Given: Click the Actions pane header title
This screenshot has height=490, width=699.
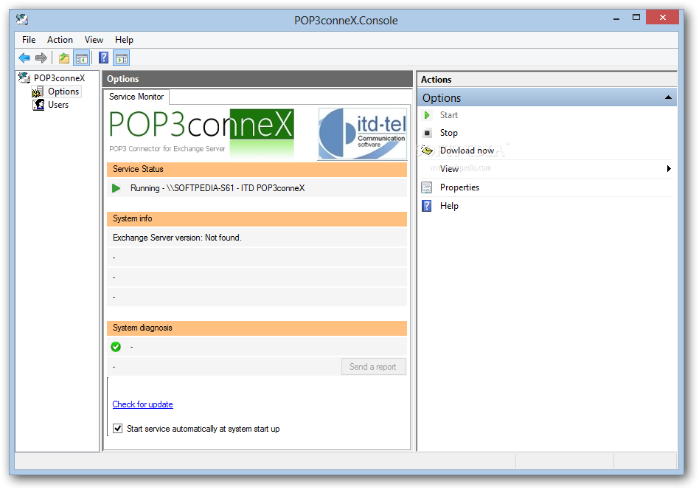Looking at the screenshot, I should click(436, 80).
